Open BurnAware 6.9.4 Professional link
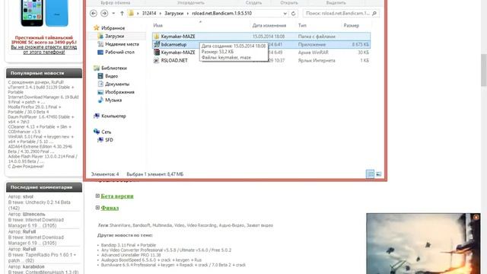 click(x=173, y=265)
